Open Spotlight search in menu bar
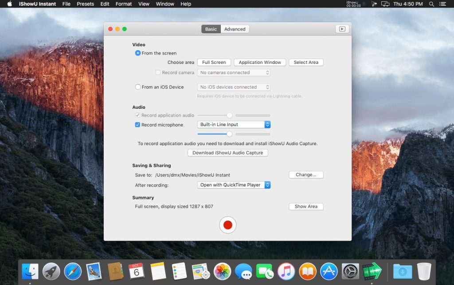 tap(431, 4)
